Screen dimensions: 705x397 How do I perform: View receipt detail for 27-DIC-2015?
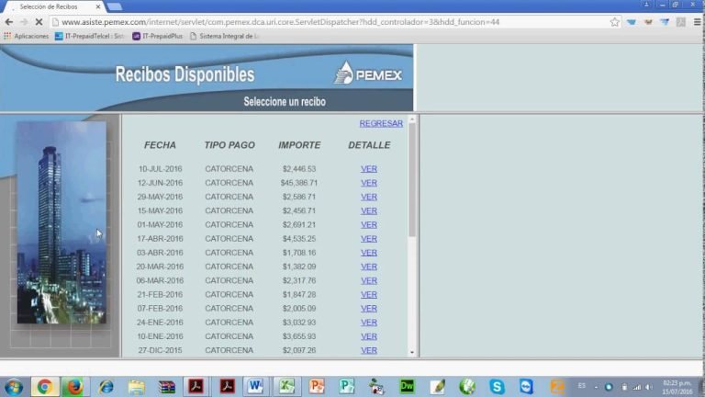coord(369,350)
